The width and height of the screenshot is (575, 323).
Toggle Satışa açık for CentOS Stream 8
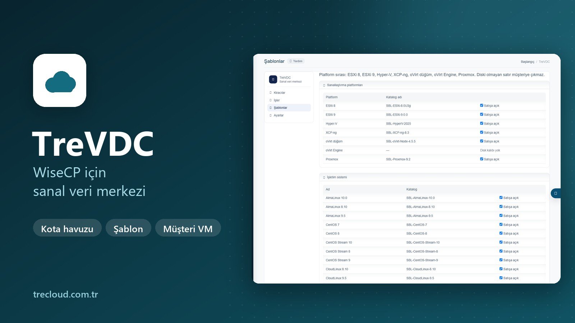(501, 251)
